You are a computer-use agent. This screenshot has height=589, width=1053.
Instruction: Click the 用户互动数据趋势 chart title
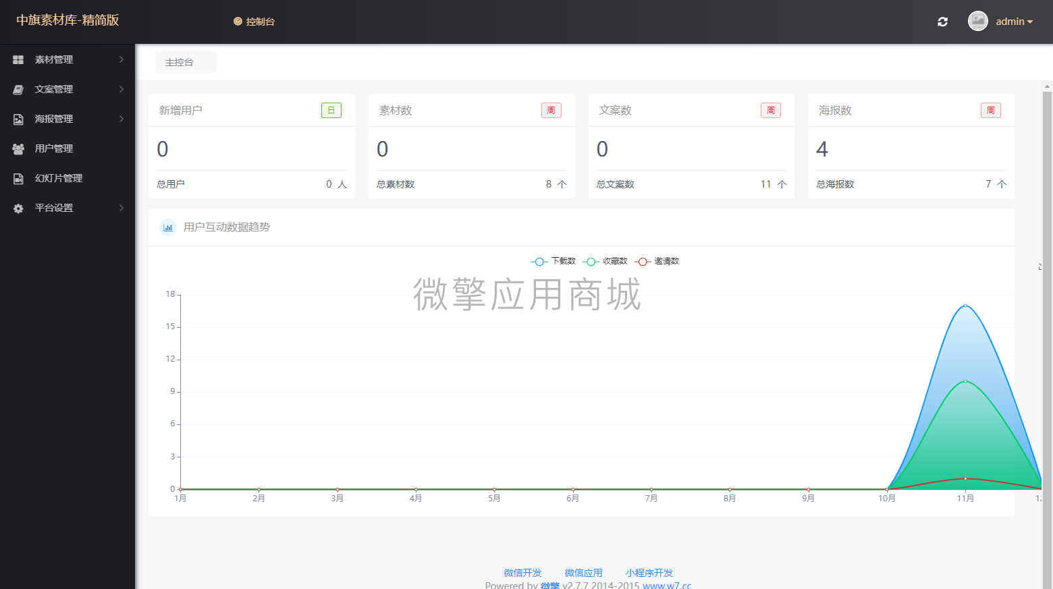pos(227,227)
